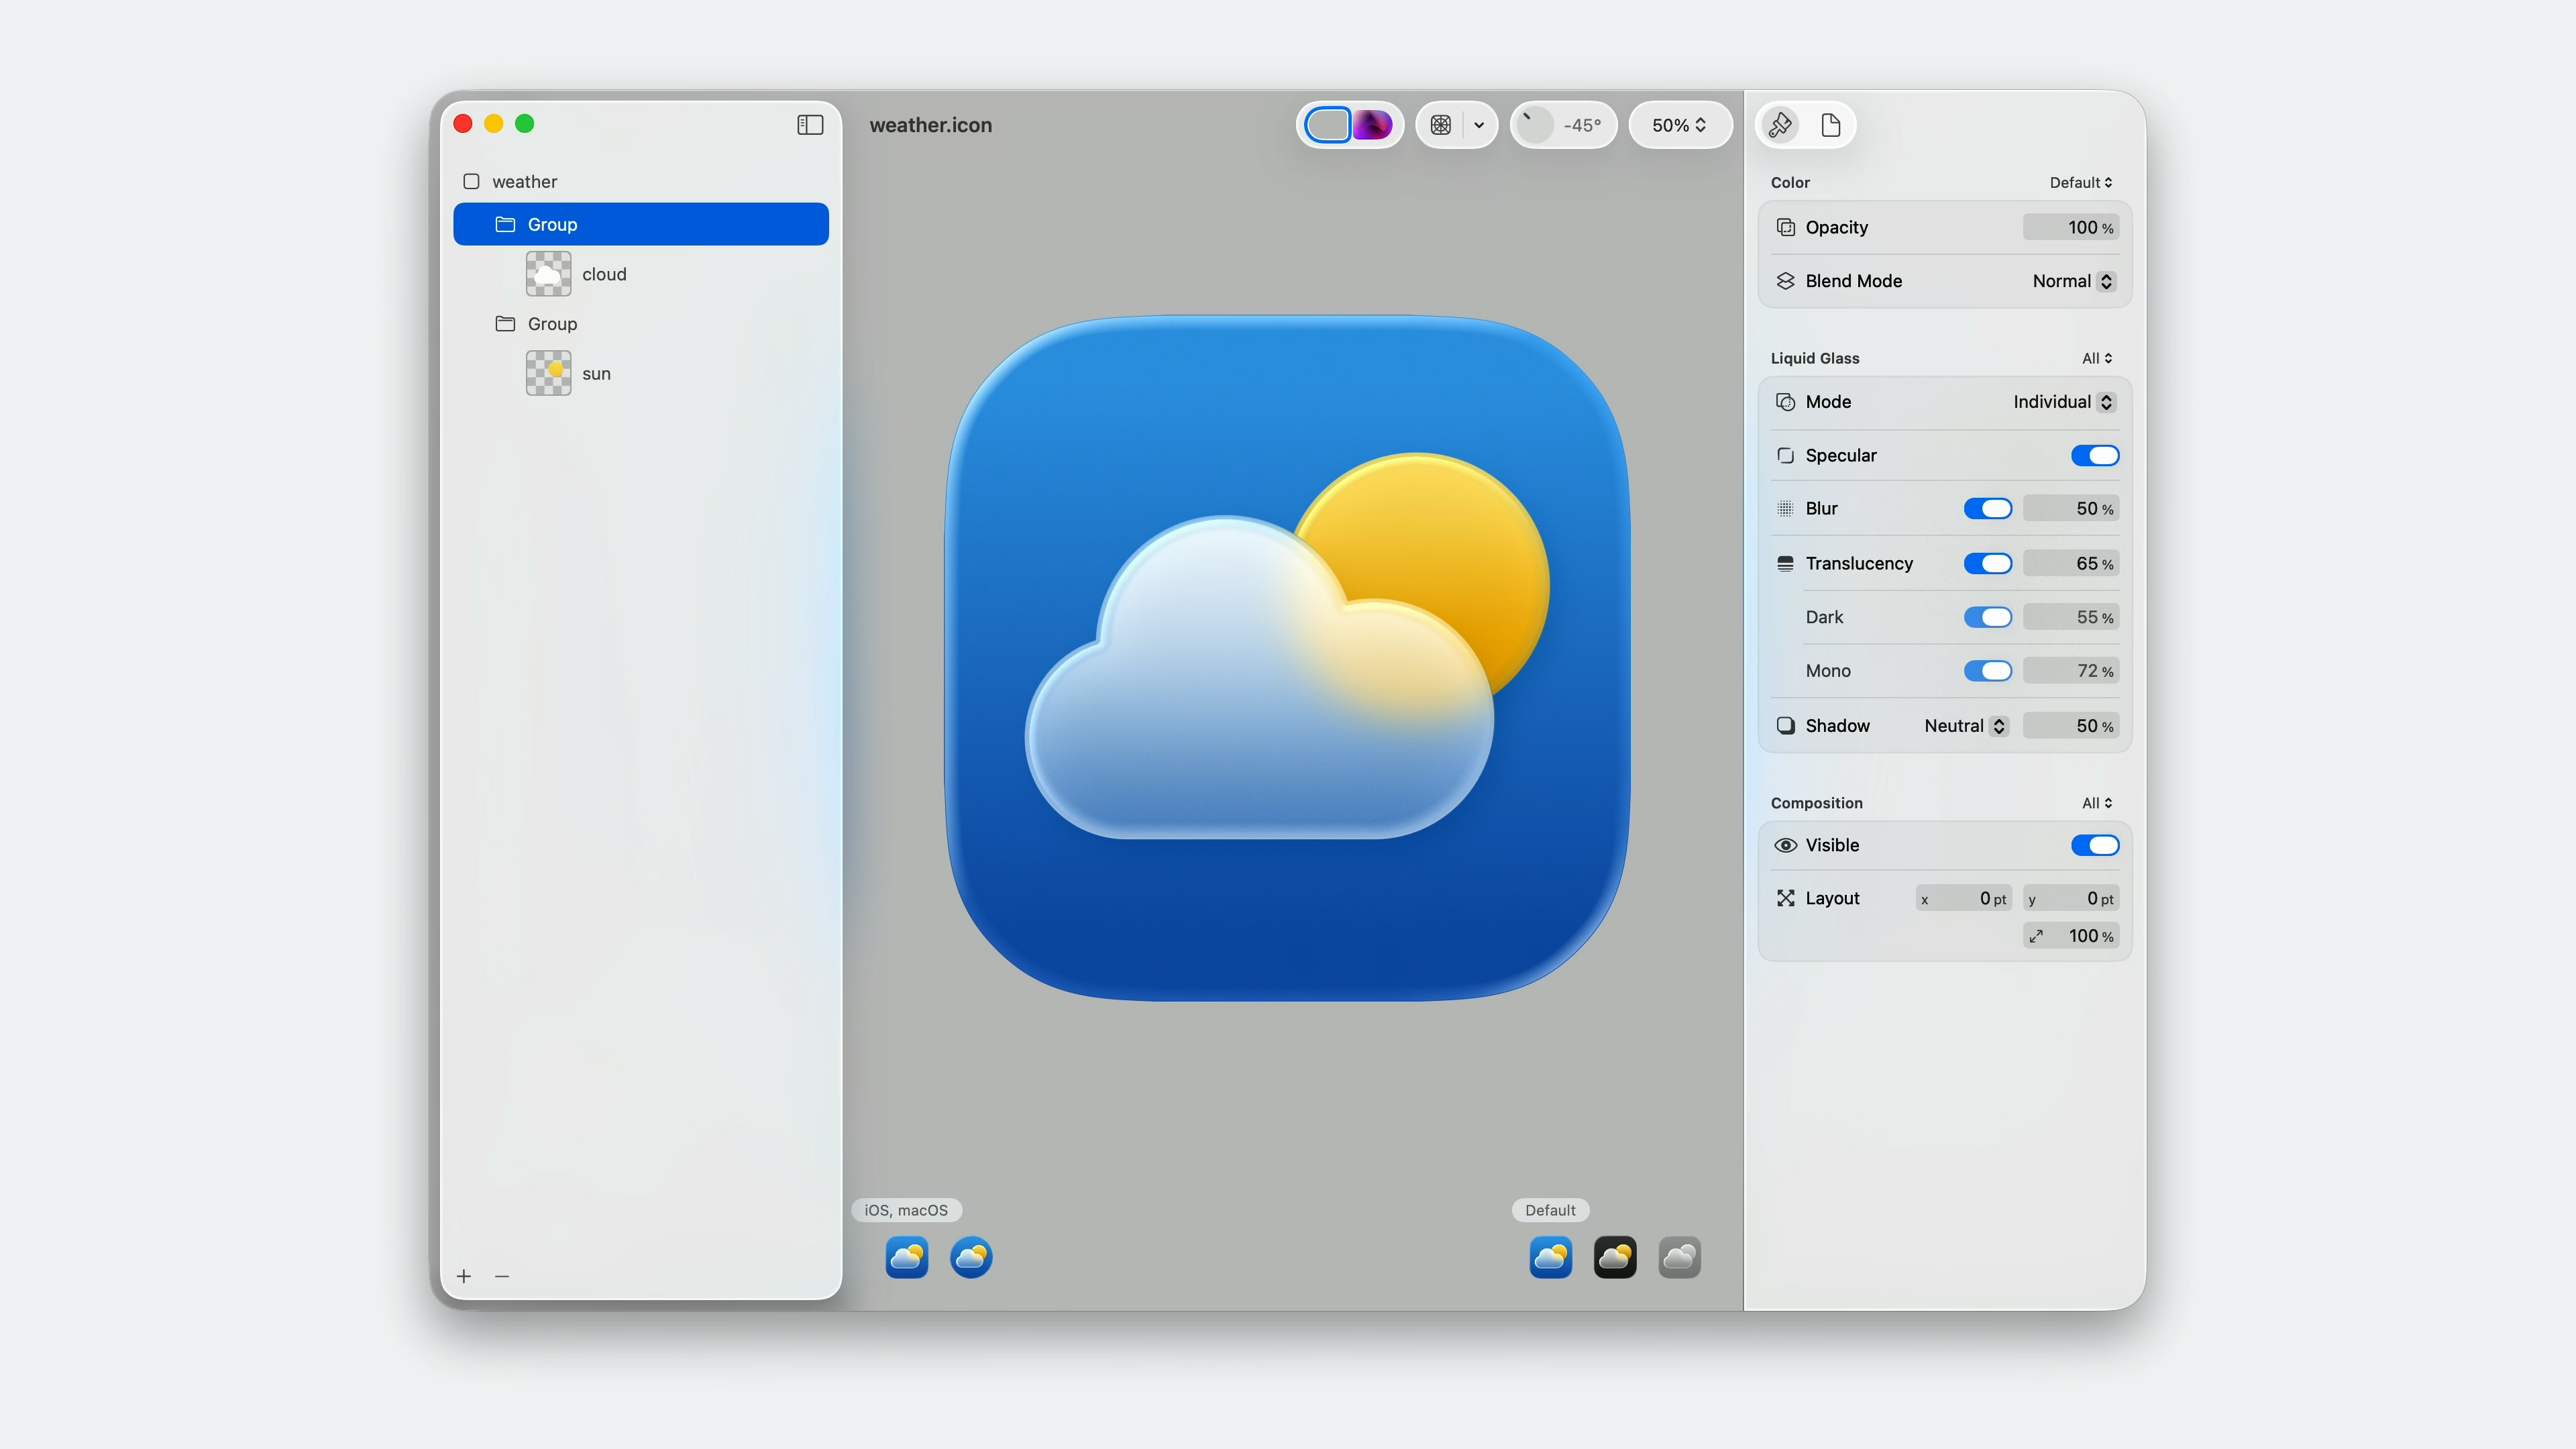Choose the circular macOS platform icon preview
The height and width of the screenshot is (1449, 2576).
tap(971, 1257)
